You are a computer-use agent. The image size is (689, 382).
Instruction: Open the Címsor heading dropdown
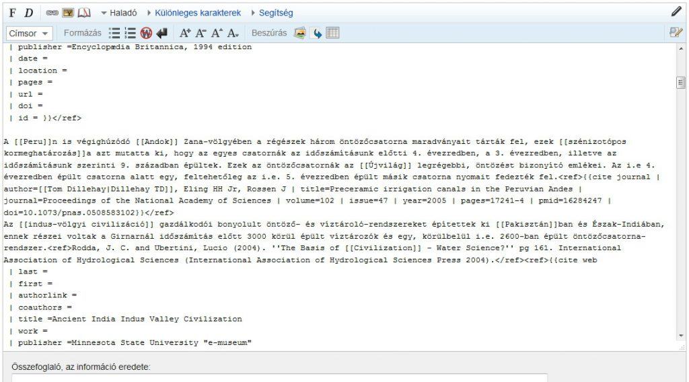[x=29, y=34]
